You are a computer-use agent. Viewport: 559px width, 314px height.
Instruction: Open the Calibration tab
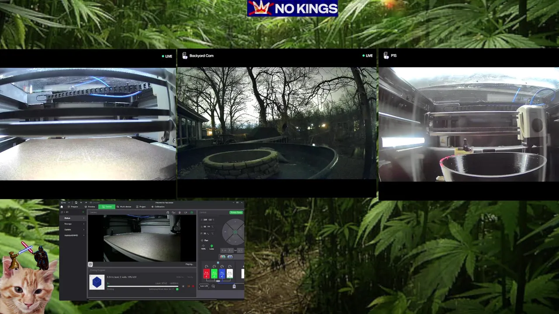click(158, 207)
